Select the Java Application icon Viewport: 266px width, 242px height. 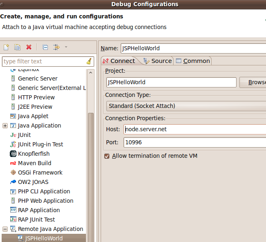click(x=13, y=125)
